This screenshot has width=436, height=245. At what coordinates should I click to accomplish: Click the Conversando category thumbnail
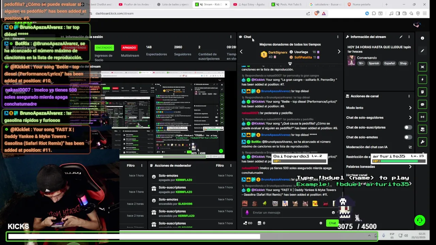click(x=351, y=61)
